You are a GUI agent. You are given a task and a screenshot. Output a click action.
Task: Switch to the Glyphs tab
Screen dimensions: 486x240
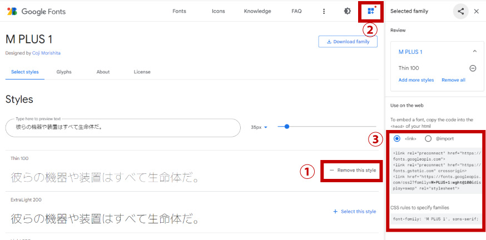(x=64, y=72)
